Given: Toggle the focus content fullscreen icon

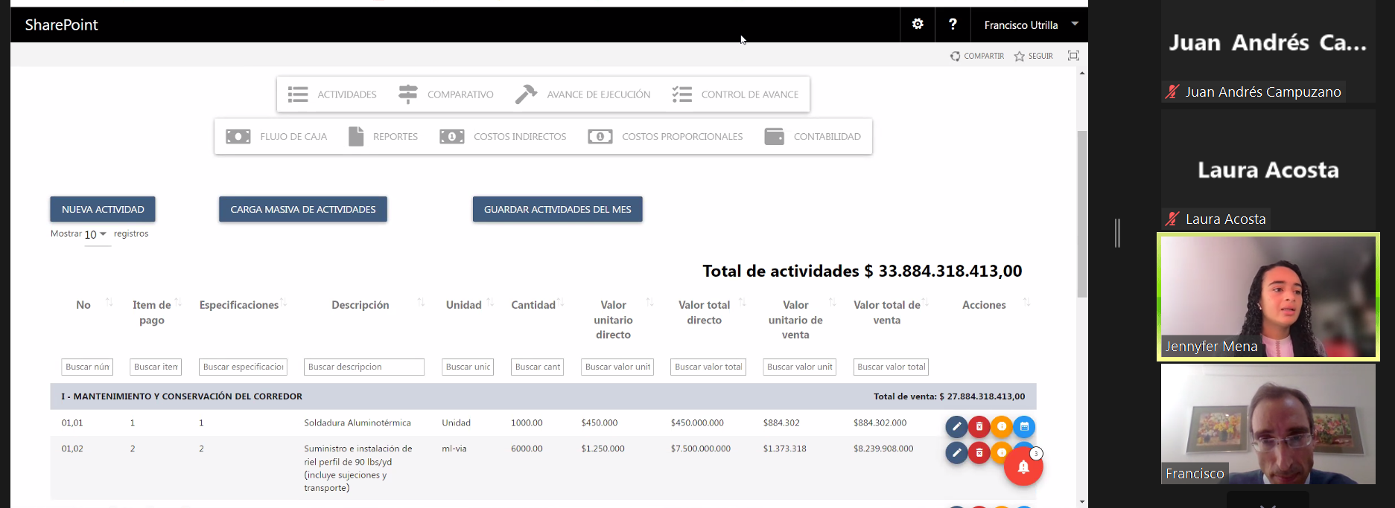Looking at the screenshot, I should click(1073, 56).
